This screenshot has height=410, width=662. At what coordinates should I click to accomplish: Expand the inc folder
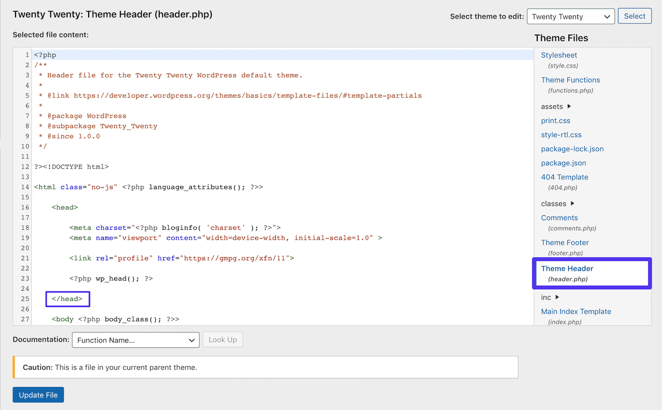click(x=545, y=297)
